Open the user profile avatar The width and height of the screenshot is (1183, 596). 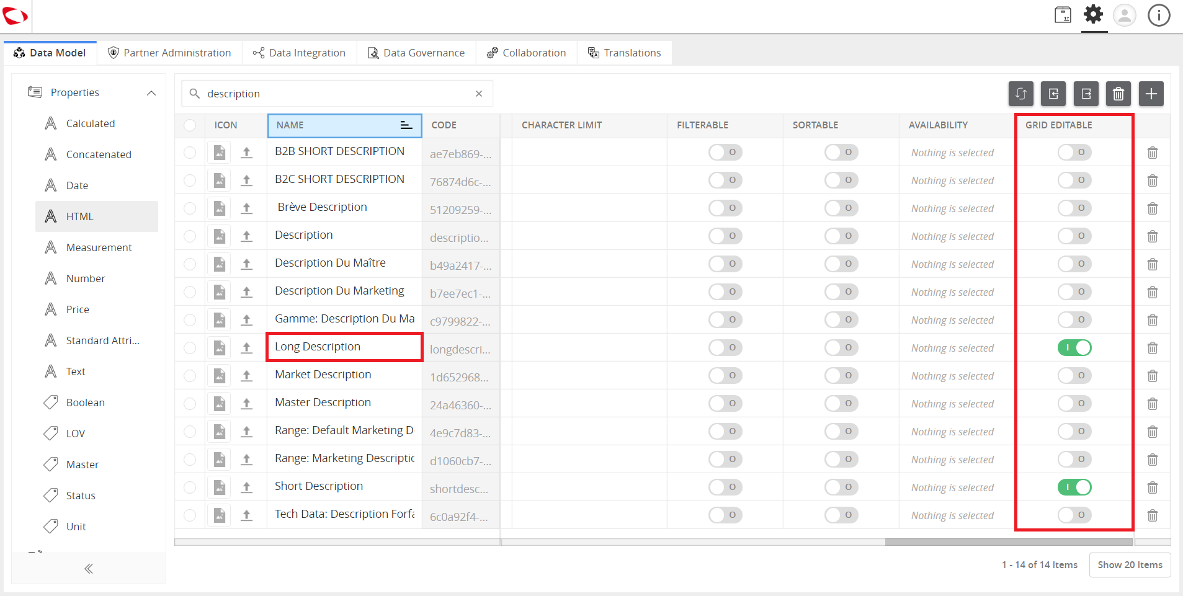1124,15
